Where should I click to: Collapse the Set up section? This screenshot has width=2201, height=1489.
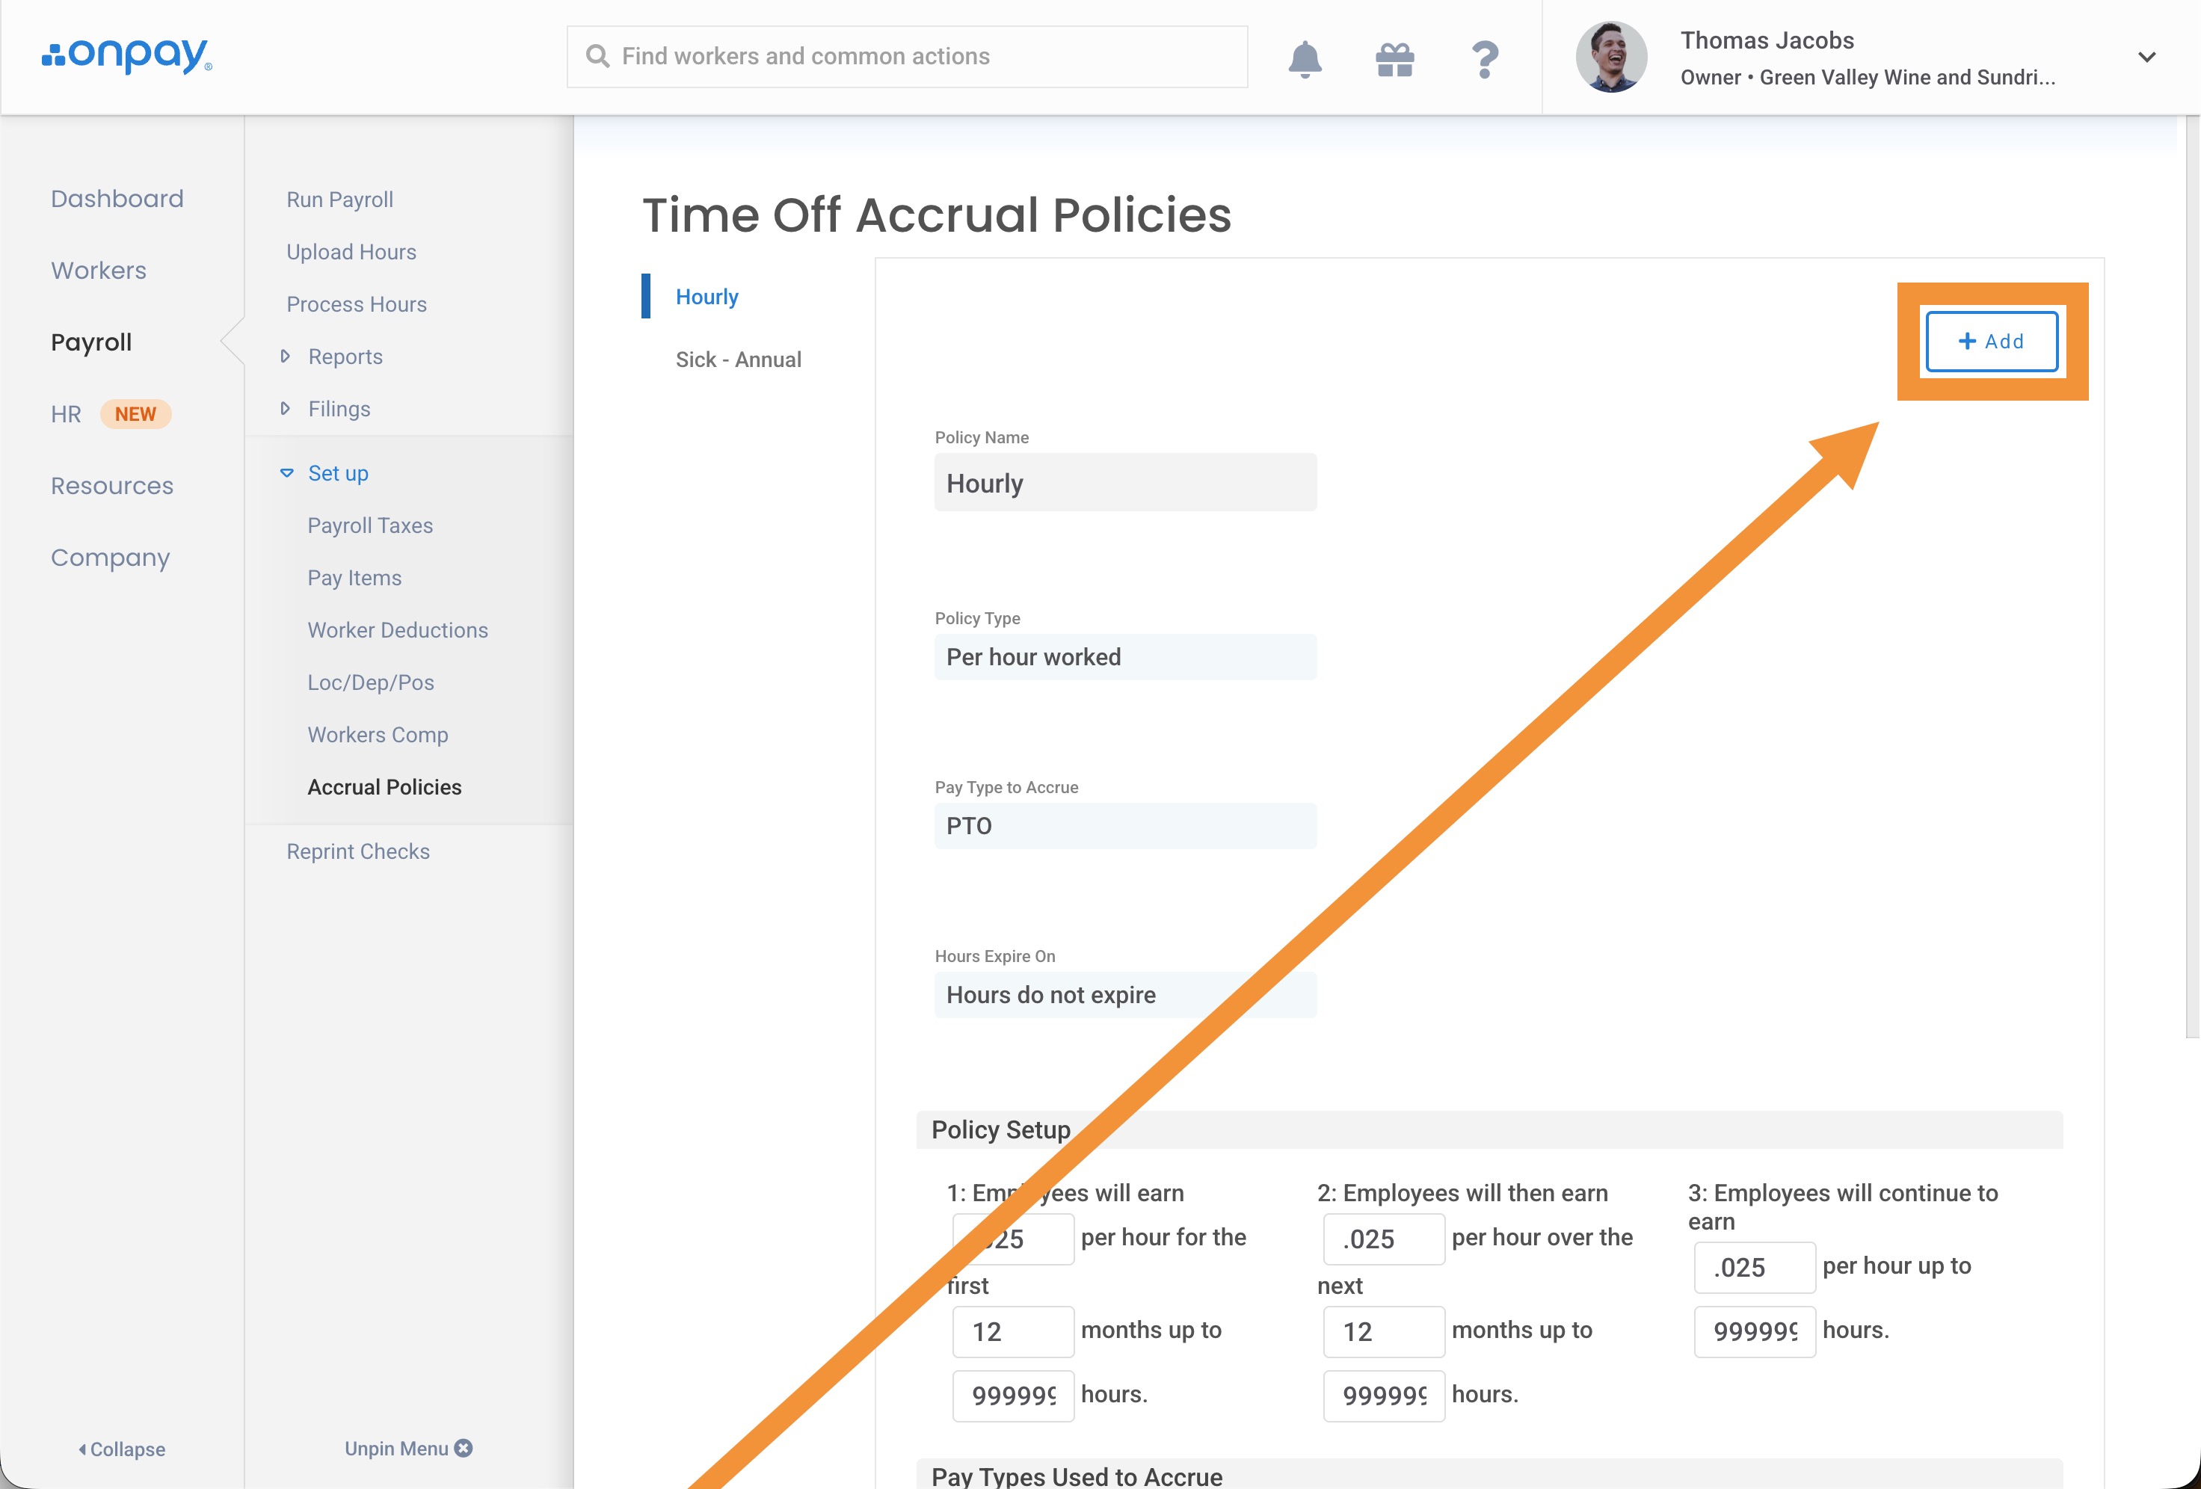coord(287,472)
